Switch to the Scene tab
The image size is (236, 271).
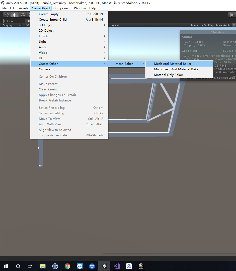(x=8, y=21)
